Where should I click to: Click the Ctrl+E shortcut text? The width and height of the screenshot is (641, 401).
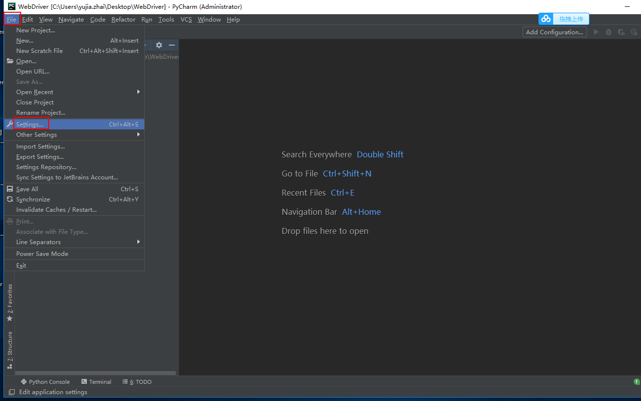[343, 193]
